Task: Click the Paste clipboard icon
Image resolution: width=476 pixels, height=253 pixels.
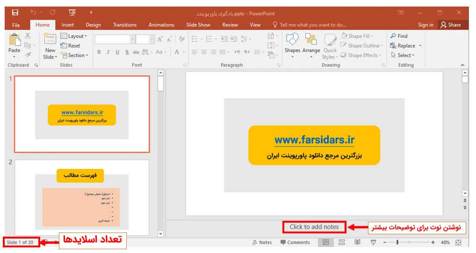Action: (x=14, y=40)
